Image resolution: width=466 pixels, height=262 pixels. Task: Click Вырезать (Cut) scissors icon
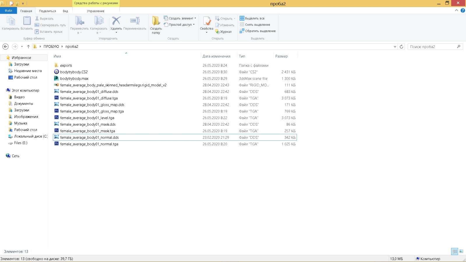pyautogui.click(x=37, y=18)
